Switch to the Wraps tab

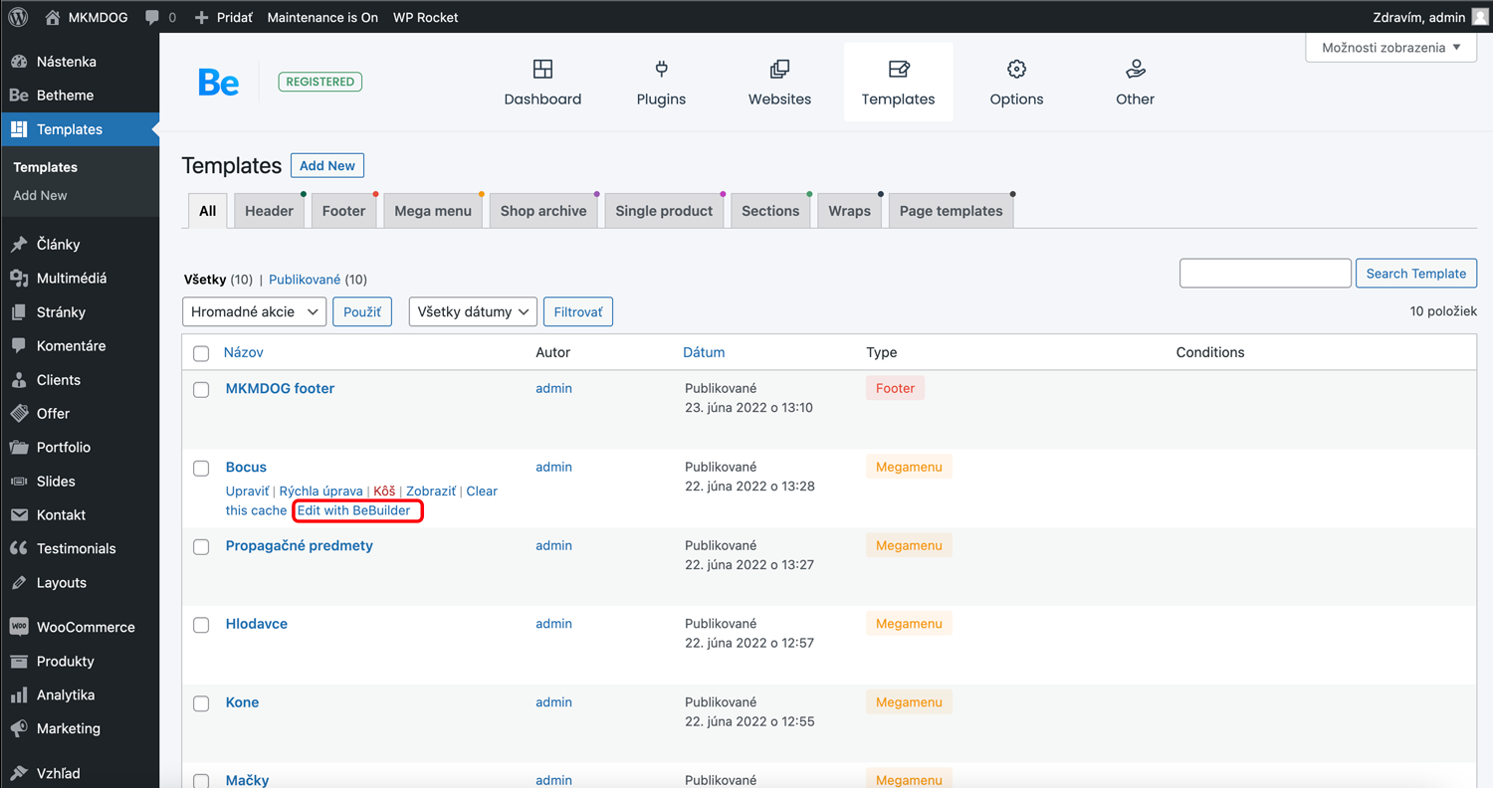pos(849,211)
